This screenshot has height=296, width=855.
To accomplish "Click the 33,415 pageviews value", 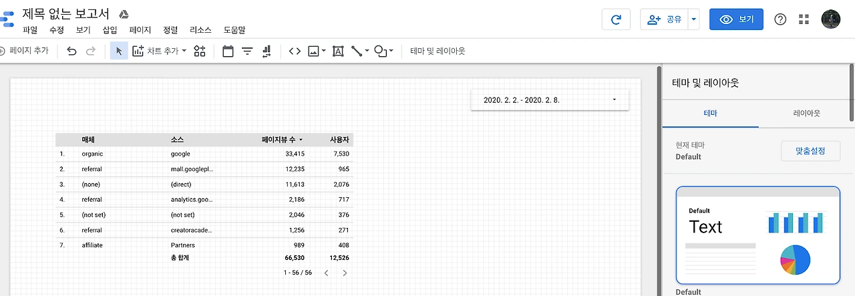I will point(295,154).
